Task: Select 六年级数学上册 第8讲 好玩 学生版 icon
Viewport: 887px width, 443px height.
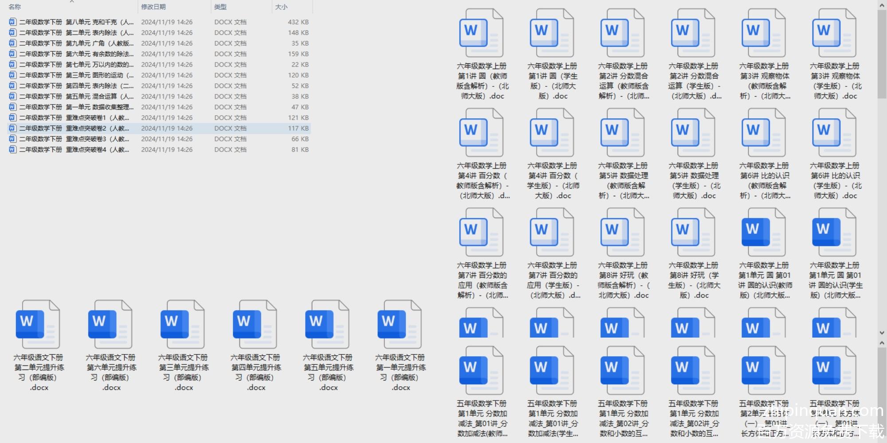Action: 693,233
